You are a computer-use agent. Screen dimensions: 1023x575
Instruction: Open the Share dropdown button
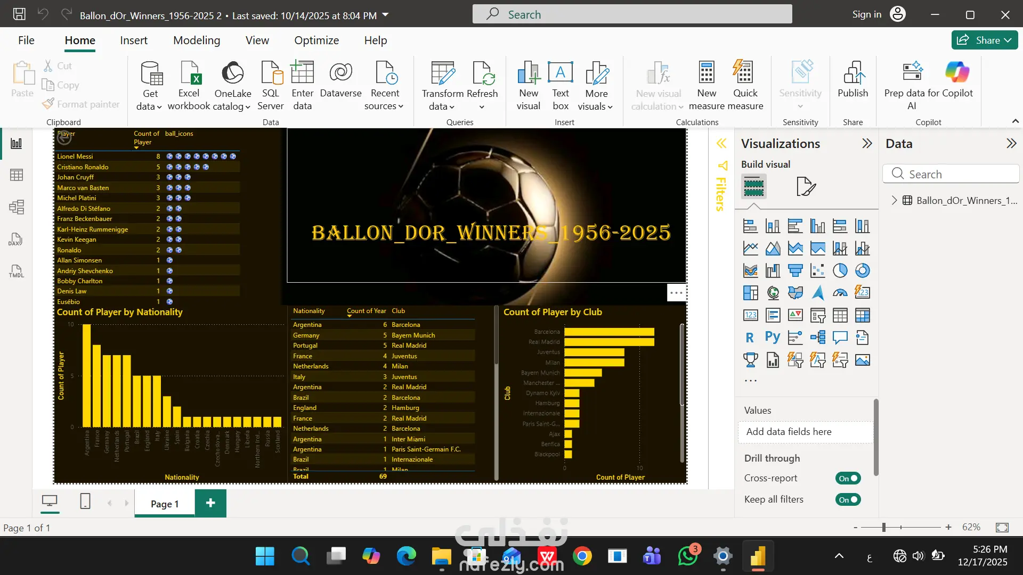(985, 40)
